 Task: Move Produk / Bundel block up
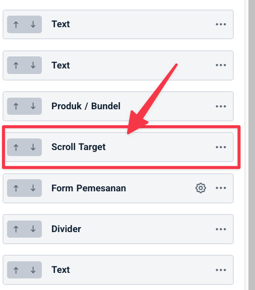pos(16,106)
